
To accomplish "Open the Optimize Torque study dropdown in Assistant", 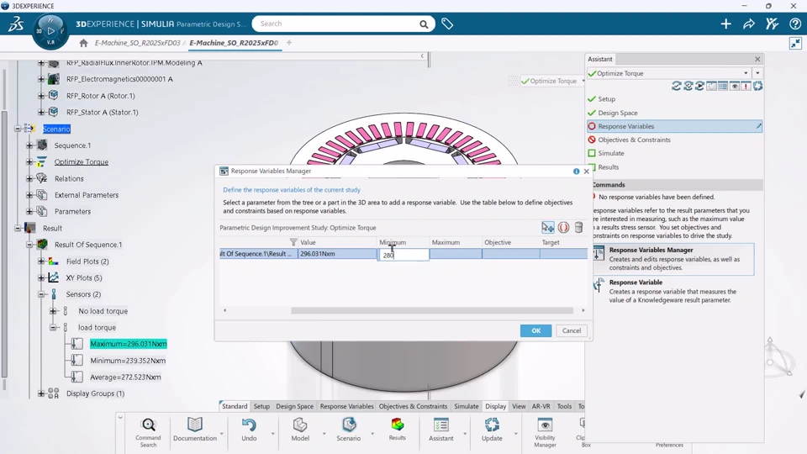I will click(746, 74).
